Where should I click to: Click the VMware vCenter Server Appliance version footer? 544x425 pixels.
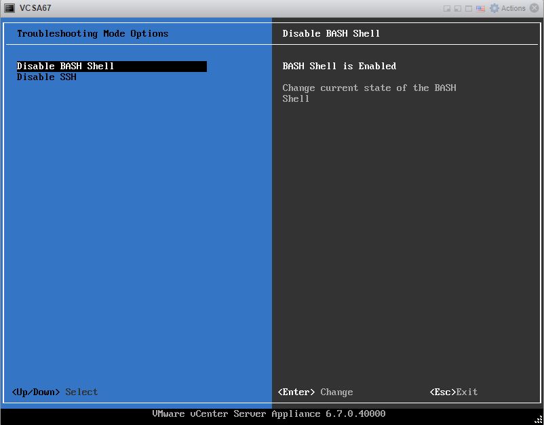coord(269,414)
